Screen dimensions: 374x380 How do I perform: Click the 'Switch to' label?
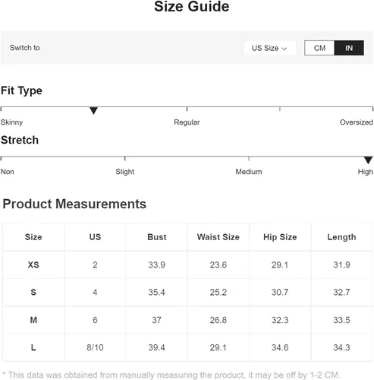[x=25, y=48]
